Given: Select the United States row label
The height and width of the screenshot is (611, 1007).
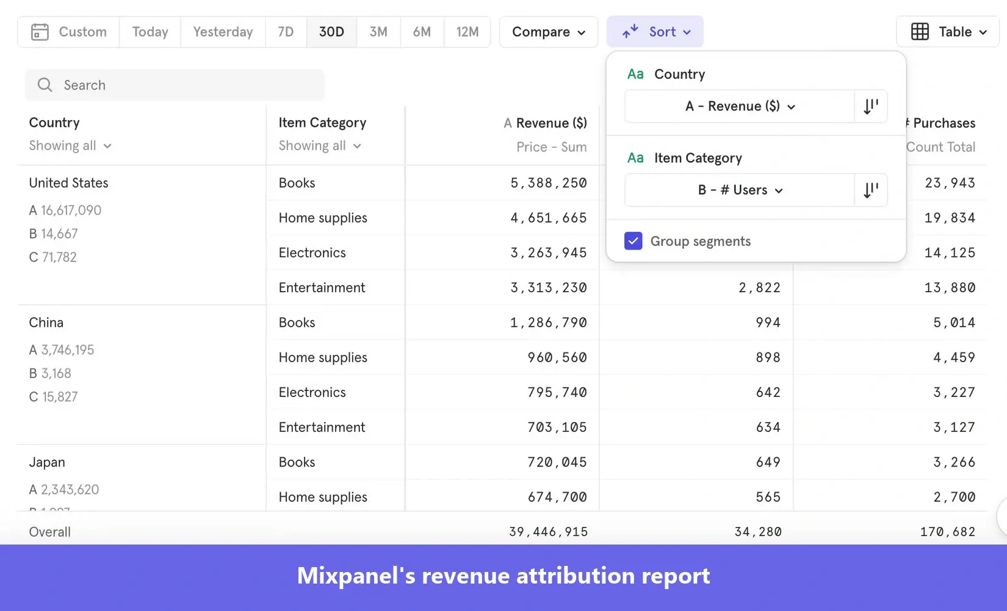Looking at the screenshot, I should pyautogui.click(x=68, y=183).
